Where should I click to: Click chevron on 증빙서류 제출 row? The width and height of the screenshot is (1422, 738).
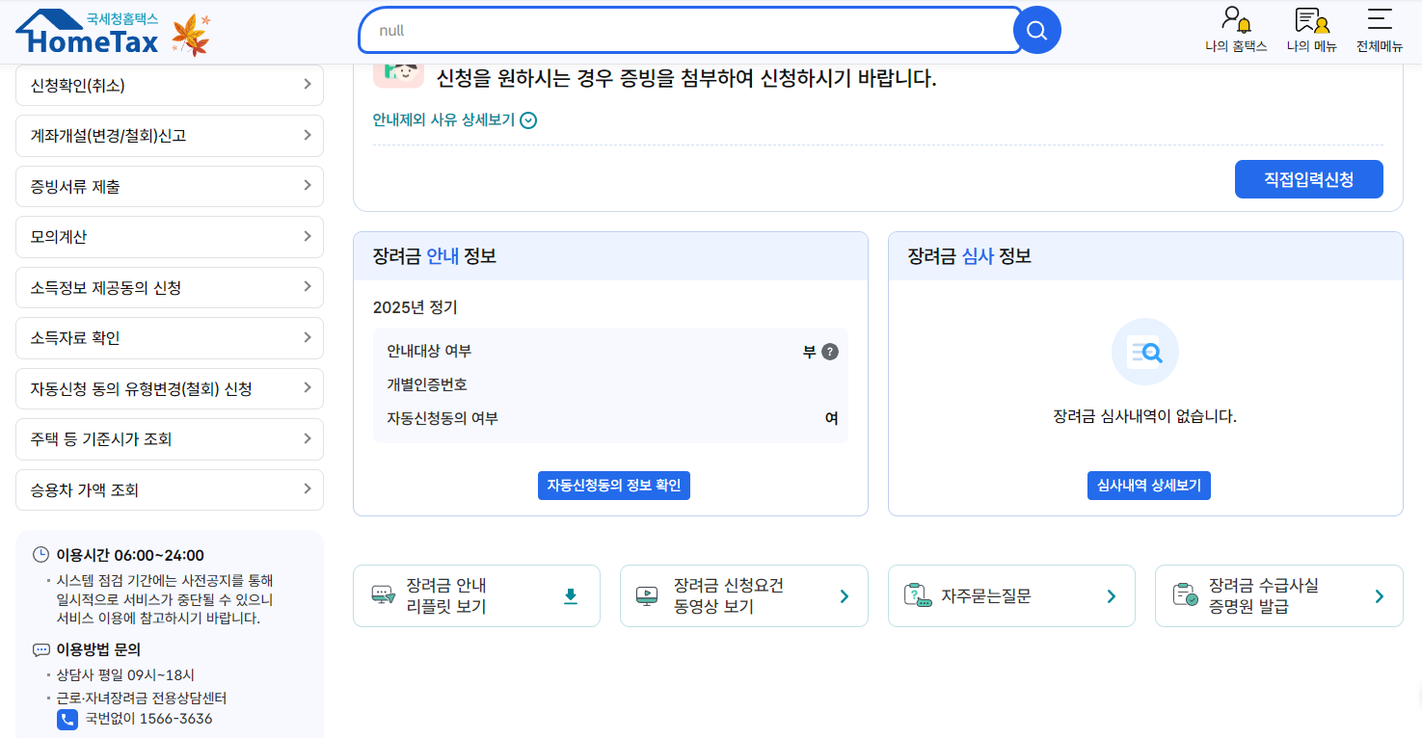307,186
